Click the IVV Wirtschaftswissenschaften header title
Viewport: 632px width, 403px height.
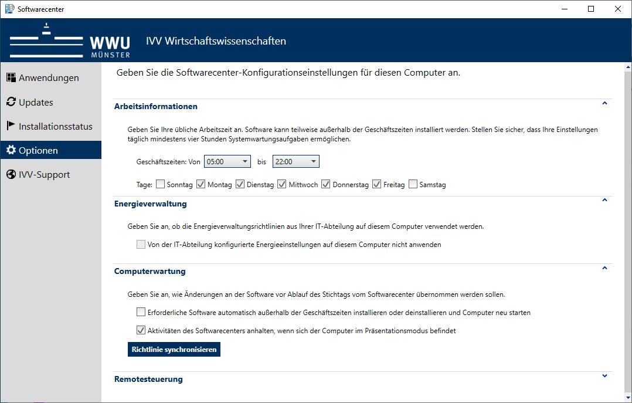[x=216, y=40]
